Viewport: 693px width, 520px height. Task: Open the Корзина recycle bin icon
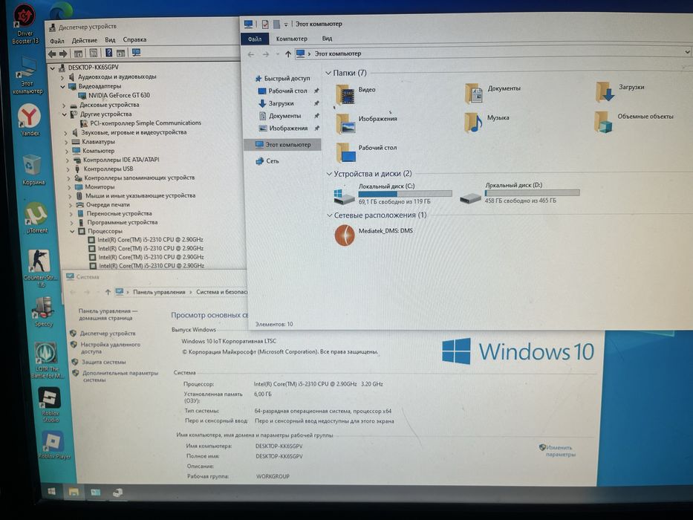coord(32,170)
